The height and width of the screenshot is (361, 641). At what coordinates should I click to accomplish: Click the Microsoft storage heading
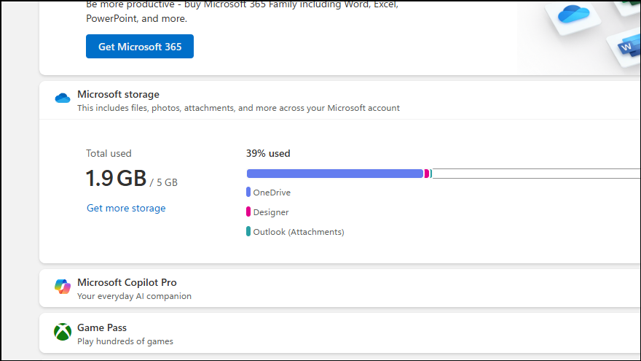(118, 94)
